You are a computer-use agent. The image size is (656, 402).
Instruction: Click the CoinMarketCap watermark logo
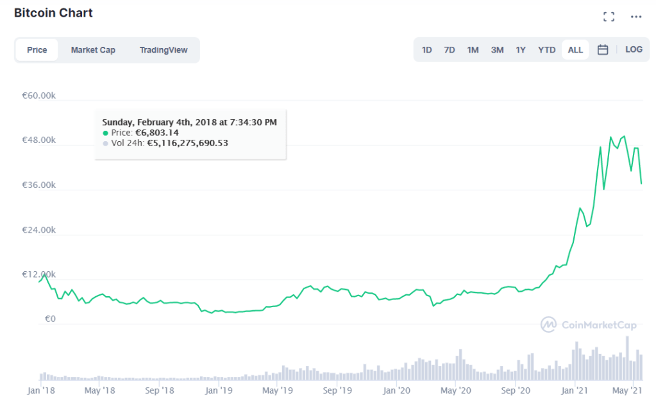589,324
